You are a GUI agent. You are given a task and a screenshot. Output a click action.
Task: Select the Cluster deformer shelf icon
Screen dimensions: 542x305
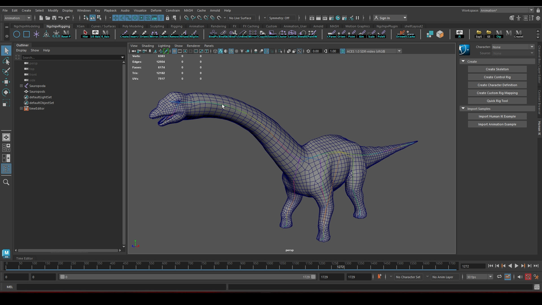282,34
